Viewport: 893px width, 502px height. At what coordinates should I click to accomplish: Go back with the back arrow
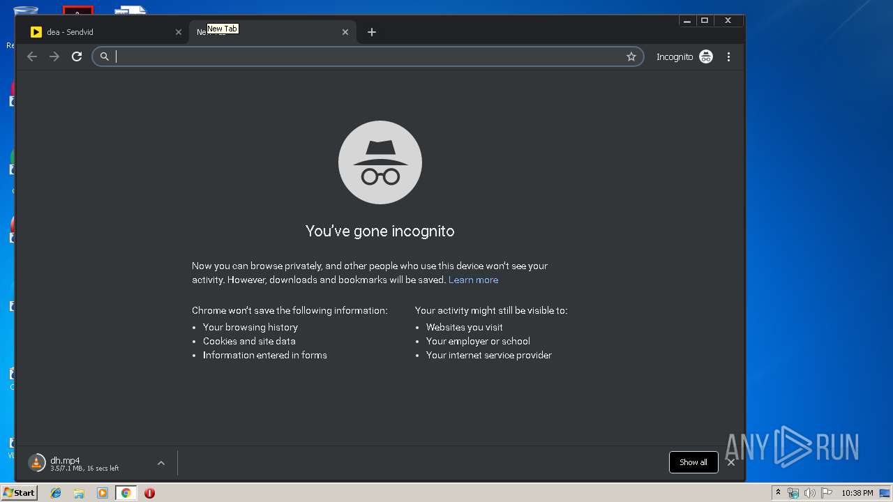32,56
